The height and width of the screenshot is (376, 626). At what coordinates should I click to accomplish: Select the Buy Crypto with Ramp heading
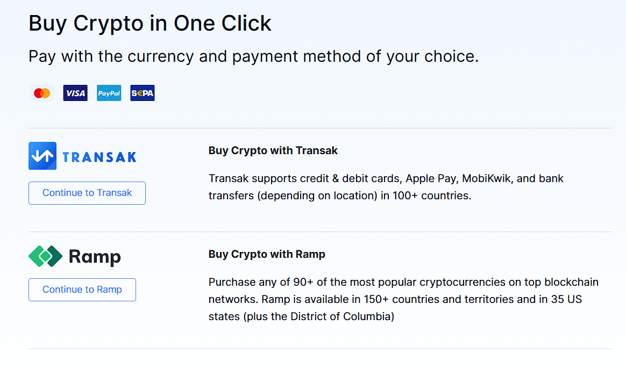coord(267,254)
